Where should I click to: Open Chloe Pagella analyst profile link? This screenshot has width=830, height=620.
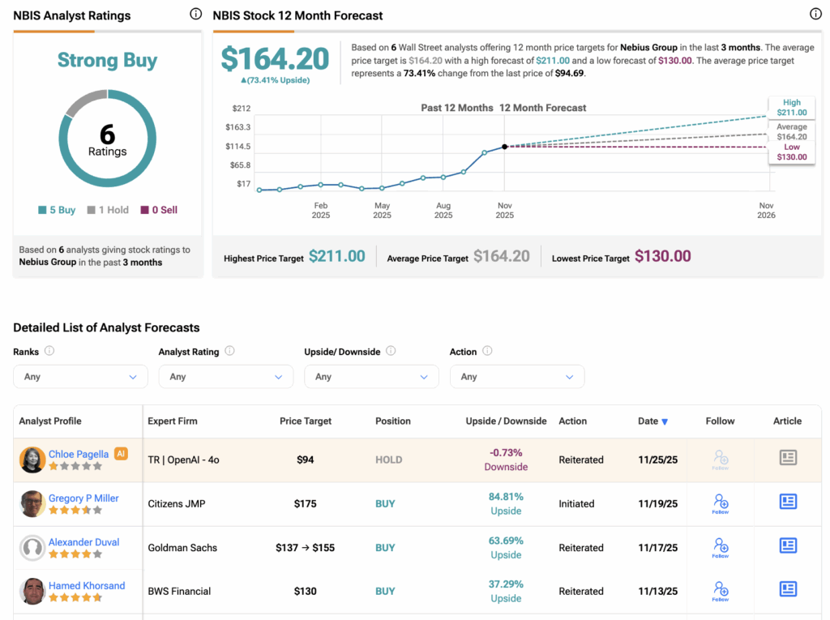[x=79, y=454]
